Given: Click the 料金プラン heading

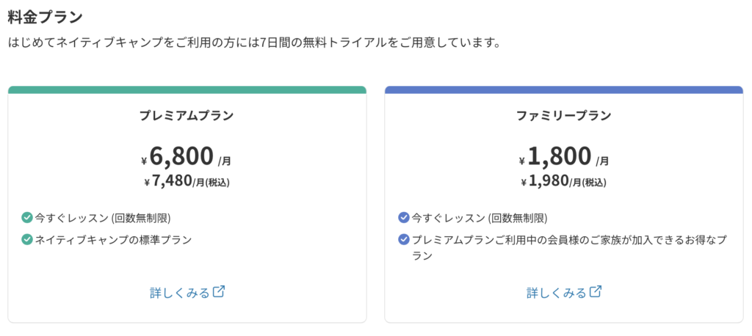Looking at the screenshot, I should (45, 15).
